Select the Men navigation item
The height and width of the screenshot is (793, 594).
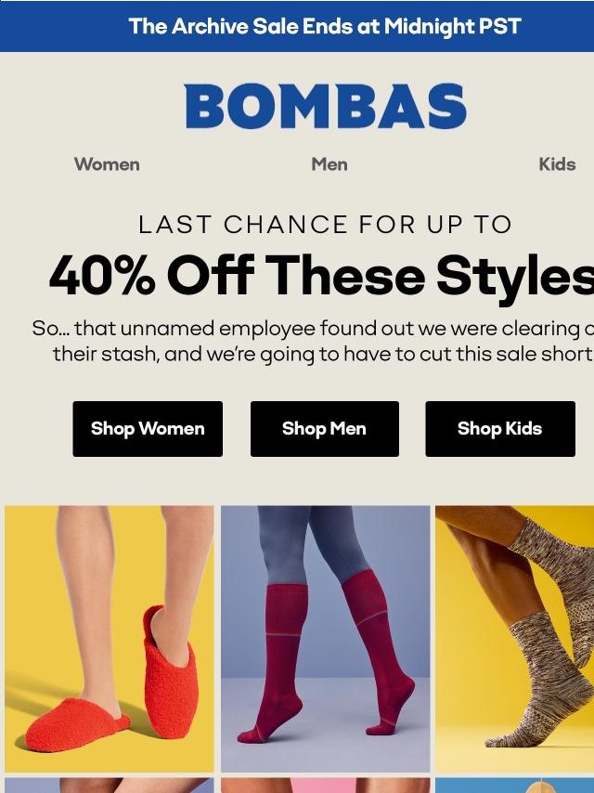tap(329, 164)
